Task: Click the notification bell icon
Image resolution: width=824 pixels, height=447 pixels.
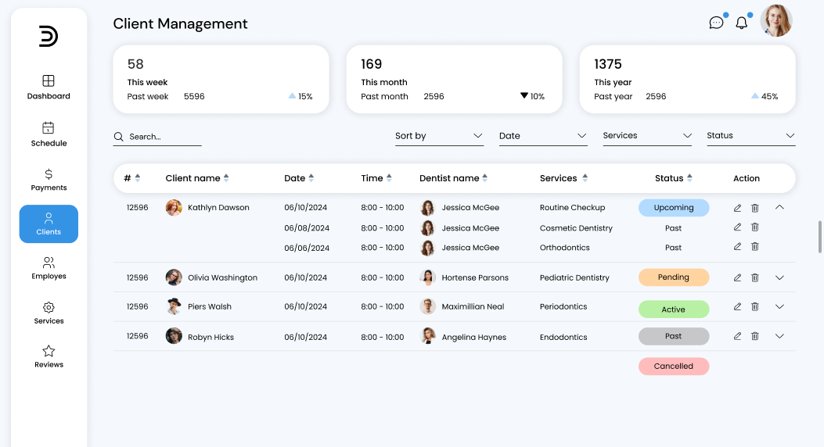Action: (x=741, y=23)
